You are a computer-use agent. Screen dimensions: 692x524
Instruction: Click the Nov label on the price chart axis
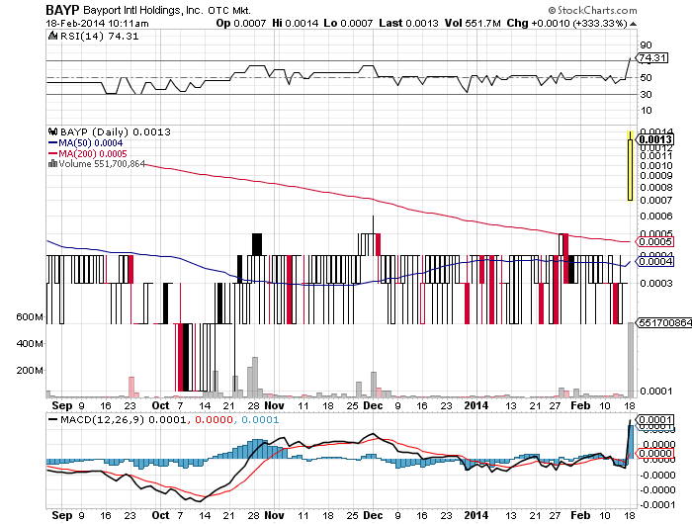pyautogui.click(x=274, y=405)
